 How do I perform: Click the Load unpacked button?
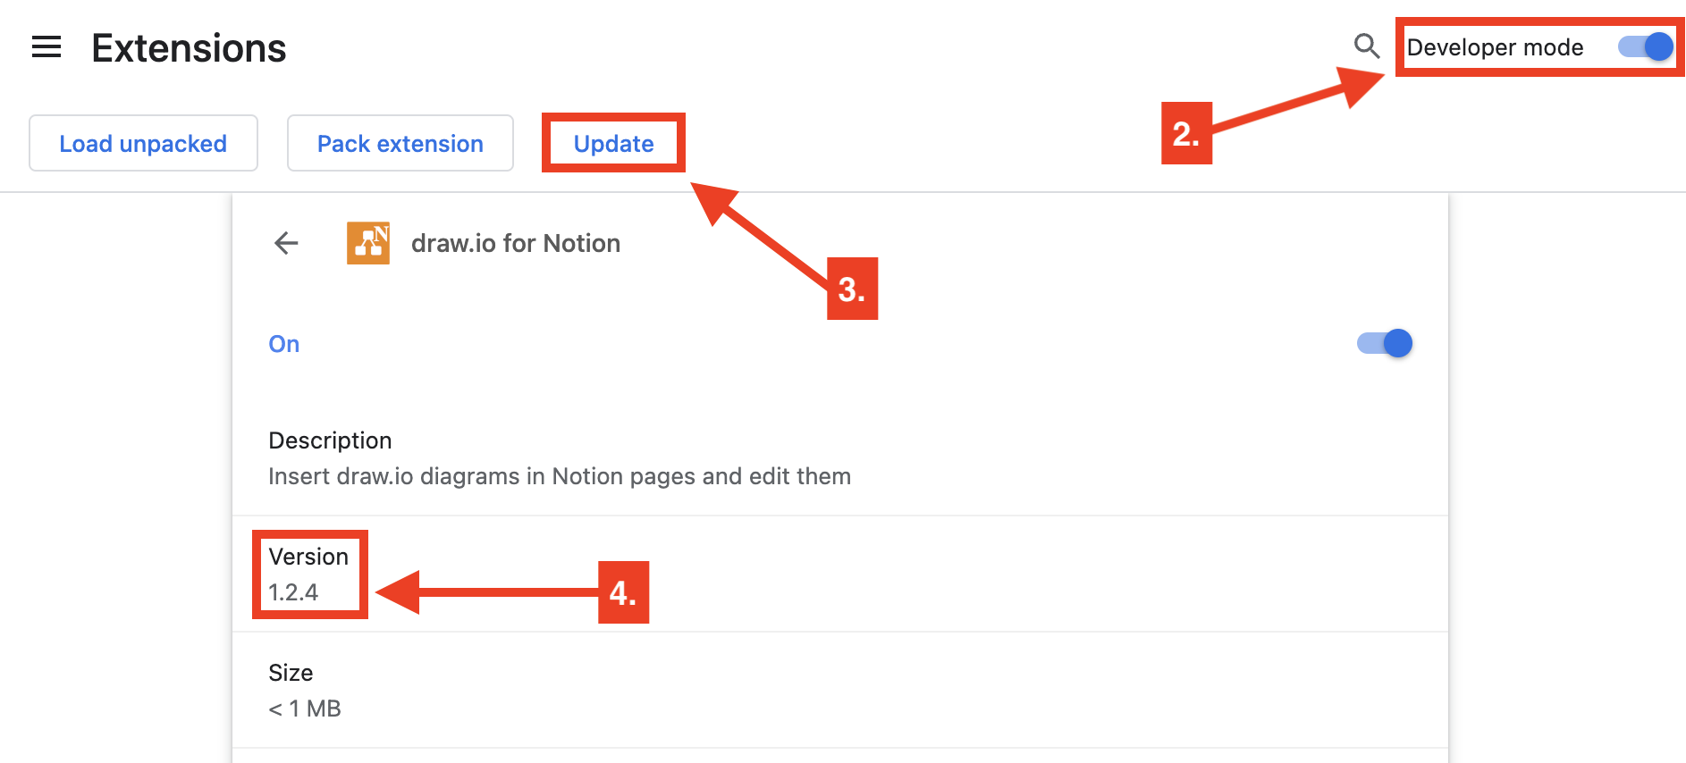click(142, 143)
